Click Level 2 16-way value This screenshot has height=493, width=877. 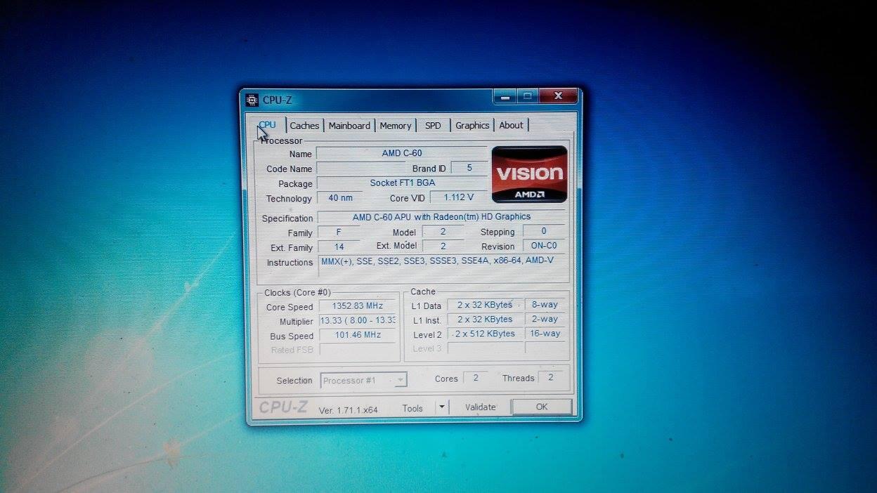[545, 334]
